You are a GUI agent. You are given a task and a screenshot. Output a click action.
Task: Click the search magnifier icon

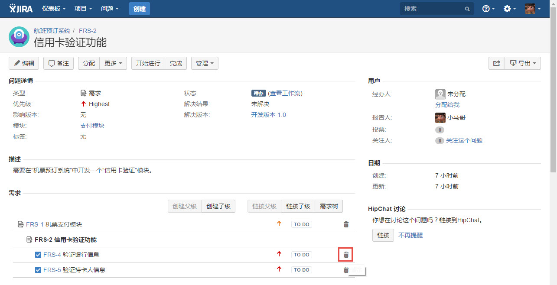tap(467, 9)
